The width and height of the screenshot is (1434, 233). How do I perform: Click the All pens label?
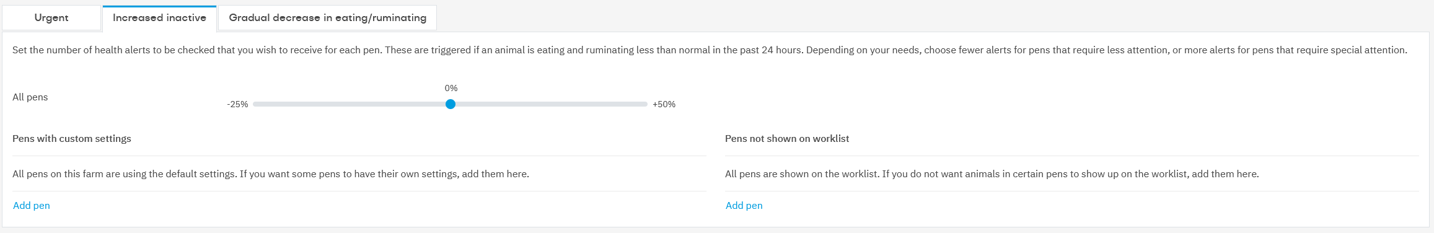(30, 97)
